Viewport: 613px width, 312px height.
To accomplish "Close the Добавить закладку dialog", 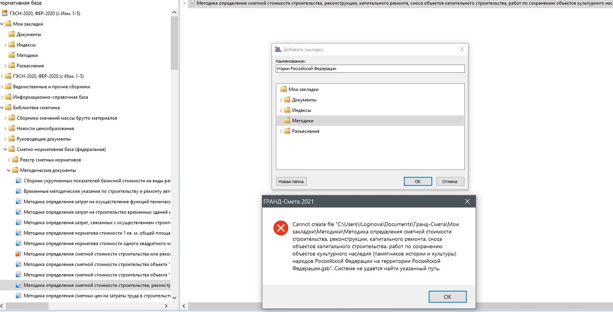I will pos(462,49).
